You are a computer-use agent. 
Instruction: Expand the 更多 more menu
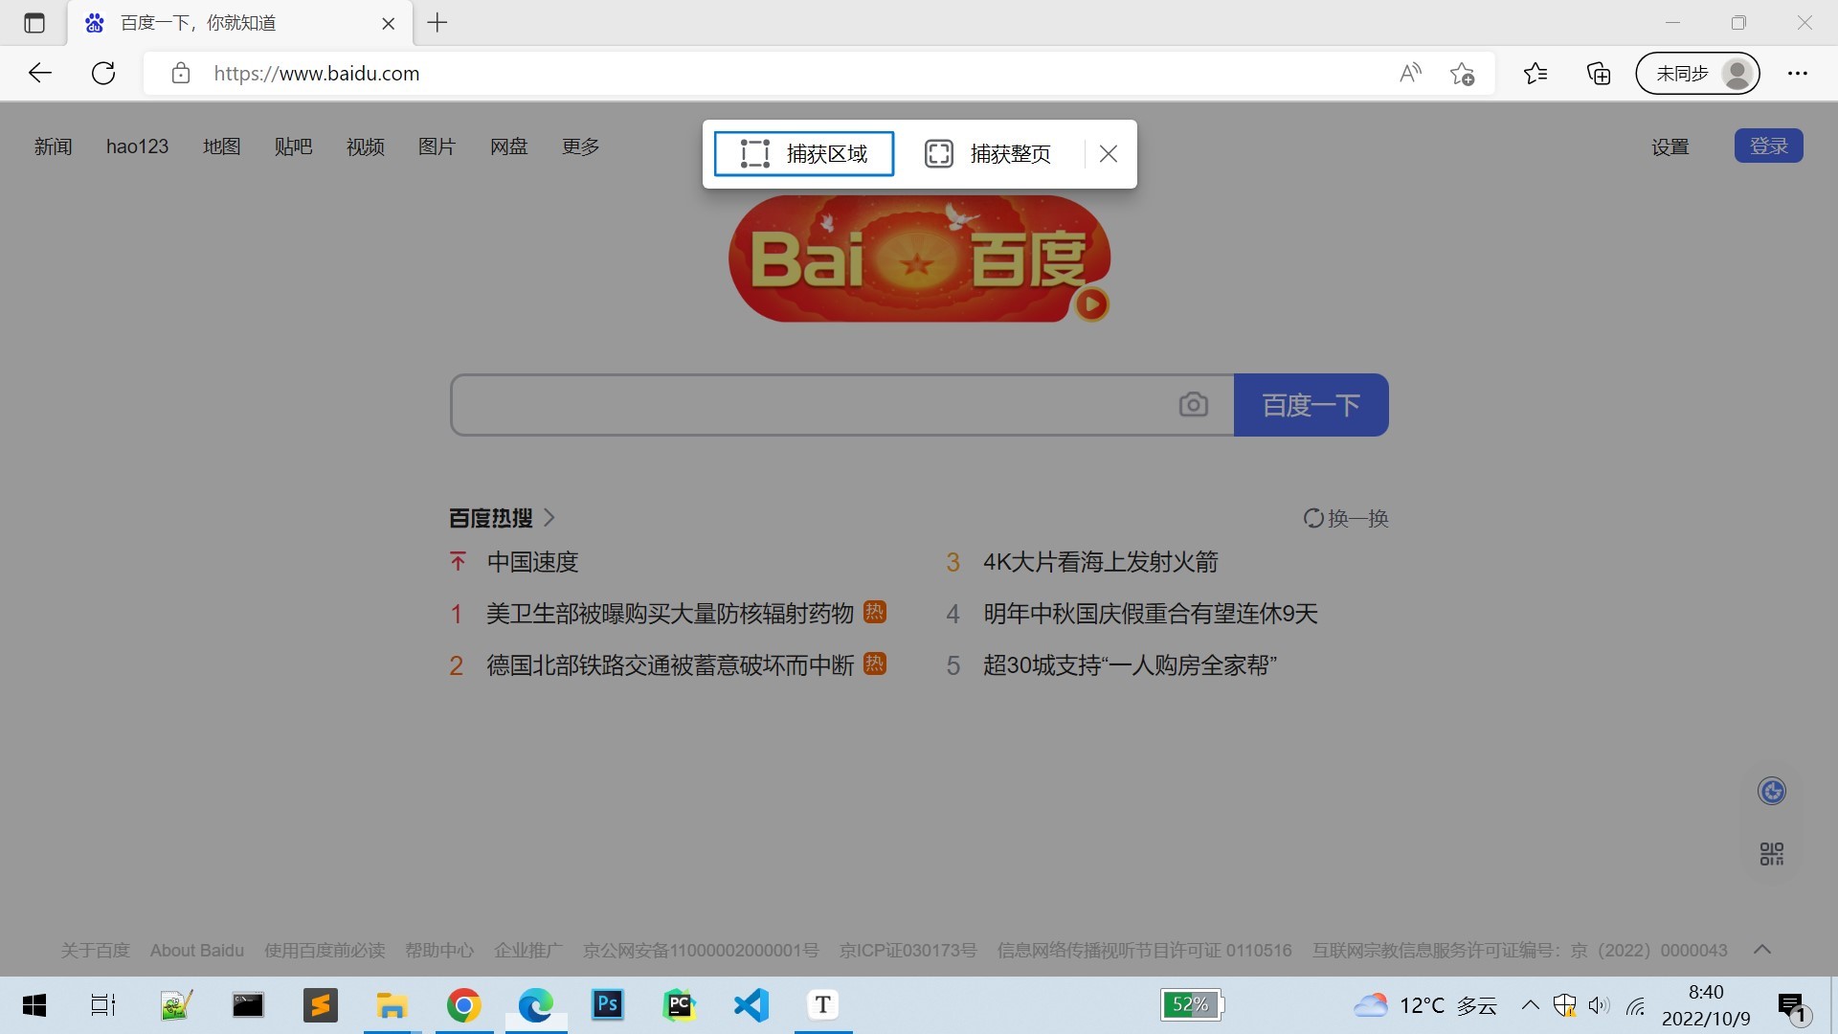581,146
